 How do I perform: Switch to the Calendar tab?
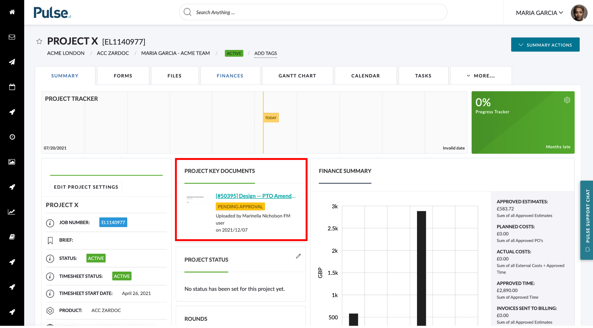pyautogui.click(x=366, y=76)
